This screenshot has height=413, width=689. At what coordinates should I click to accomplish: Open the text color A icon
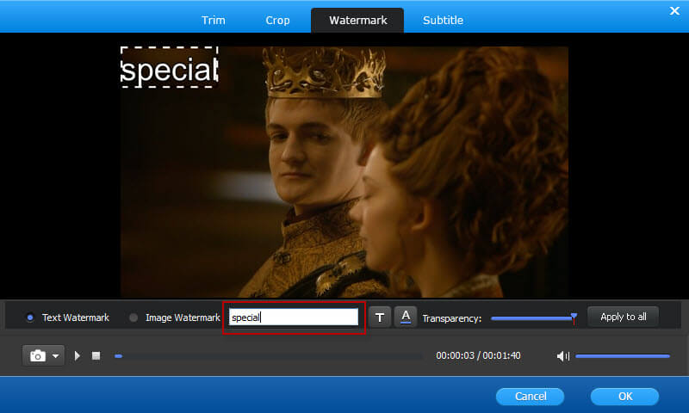click(x=406, y=317)
